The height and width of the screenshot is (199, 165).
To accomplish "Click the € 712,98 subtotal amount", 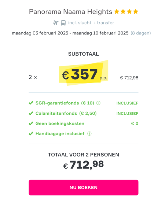I will [x=129, y=78].
